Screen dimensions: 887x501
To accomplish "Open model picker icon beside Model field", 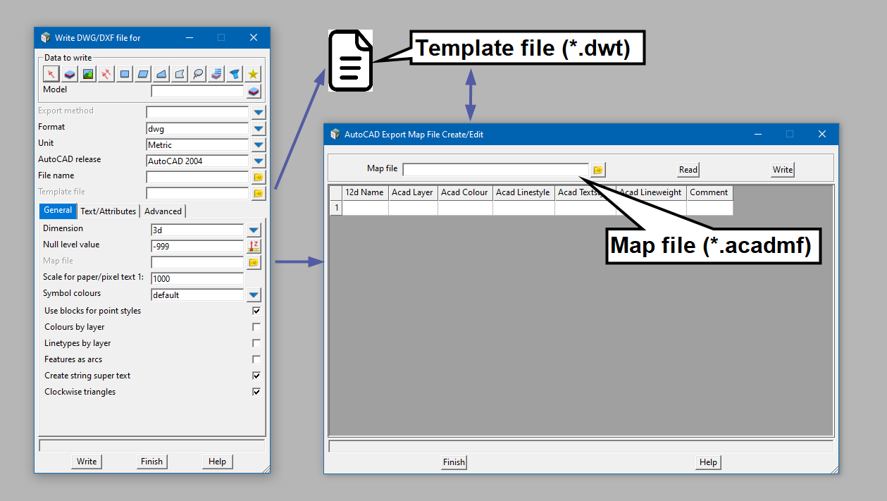I will (x=254, y=92).
